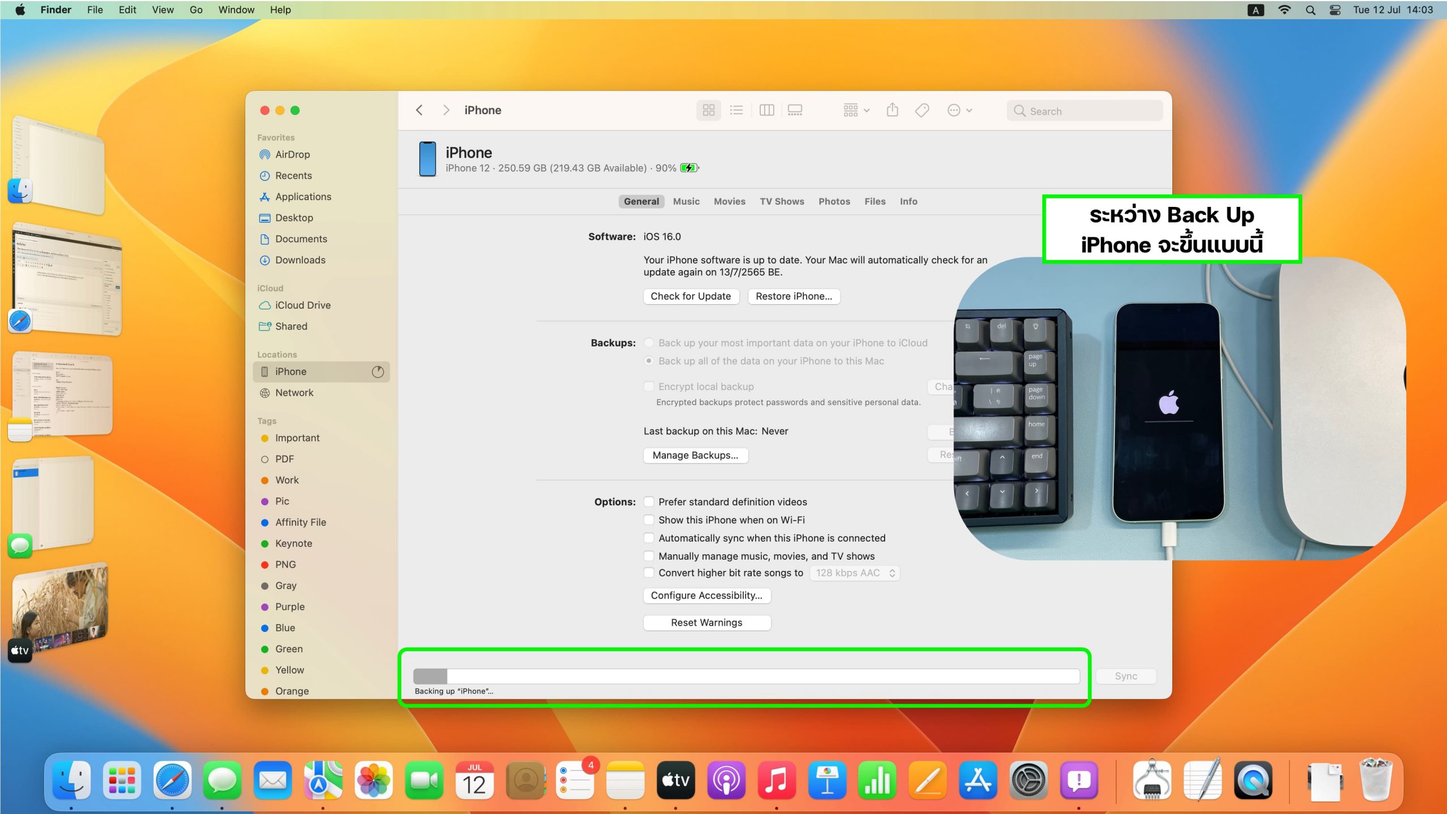
Task: Switch to the Photos tab
Action: [834, 201]
